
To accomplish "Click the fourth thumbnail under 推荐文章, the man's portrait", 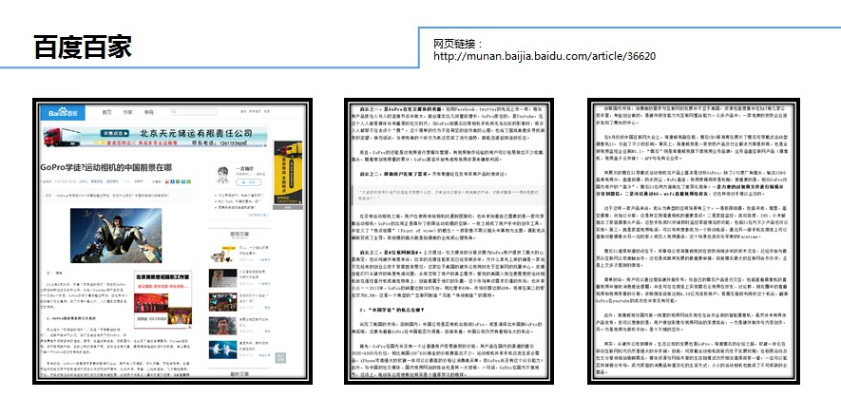I will pyautogui.click(x=222, y=326).
